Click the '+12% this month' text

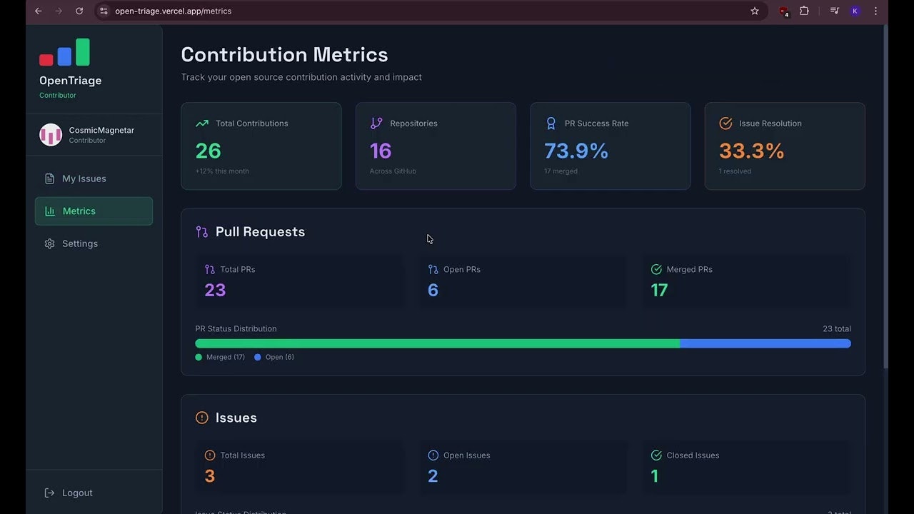[x=222, y=171]
